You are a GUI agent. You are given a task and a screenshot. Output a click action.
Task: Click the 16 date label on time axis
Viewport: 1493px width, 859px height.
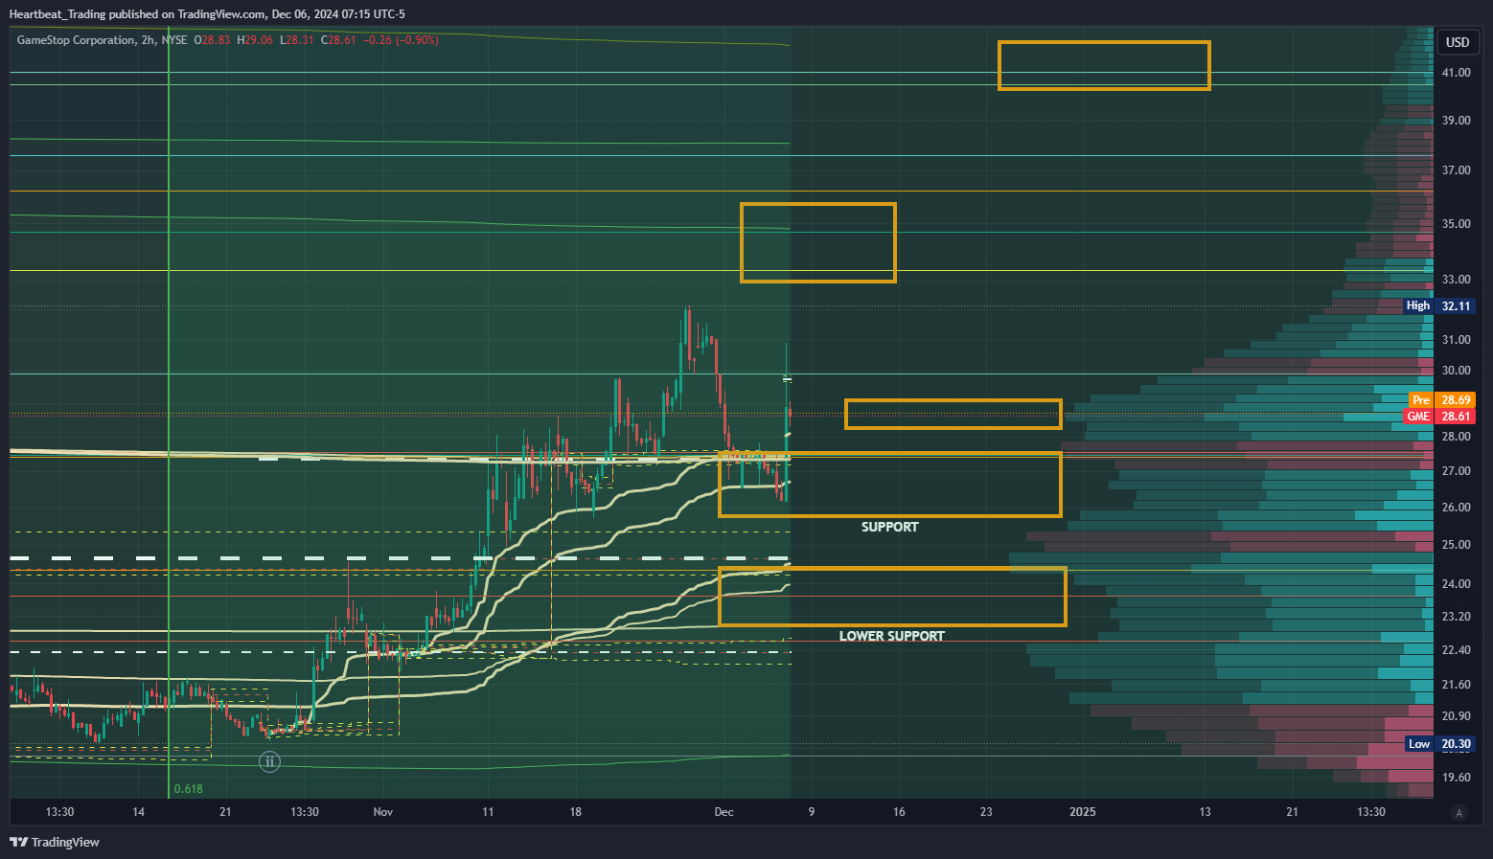pos(899,812)
